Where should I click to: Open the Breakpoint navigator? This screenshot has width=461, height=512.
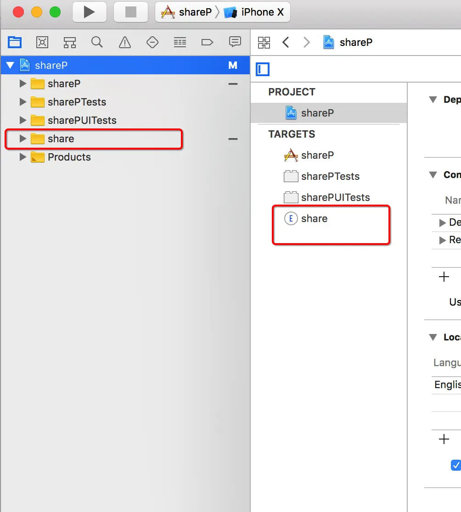tap(207, 42)
